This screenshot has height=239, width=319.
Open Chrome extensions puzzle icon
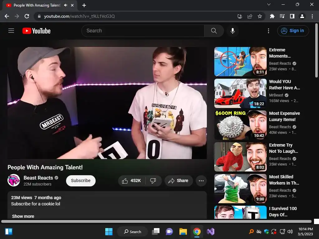272,16
